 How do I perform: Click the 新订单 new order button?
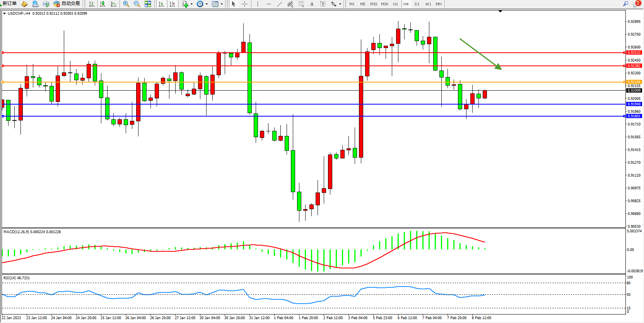pyautogui.click(x=10, y=3)
